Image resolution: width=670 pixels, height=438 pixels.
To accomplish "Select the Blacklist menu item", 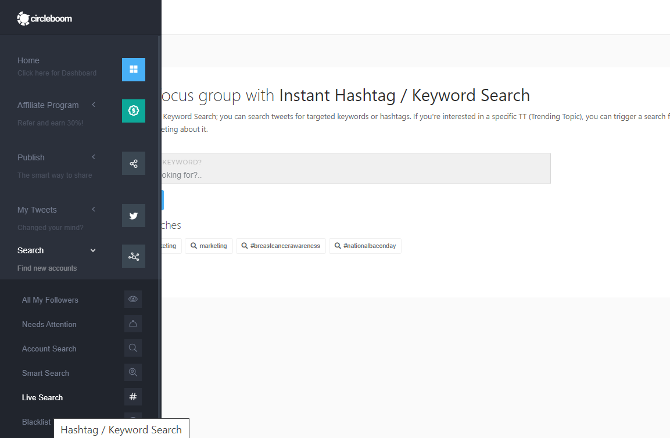I will [x=37, y=422].
